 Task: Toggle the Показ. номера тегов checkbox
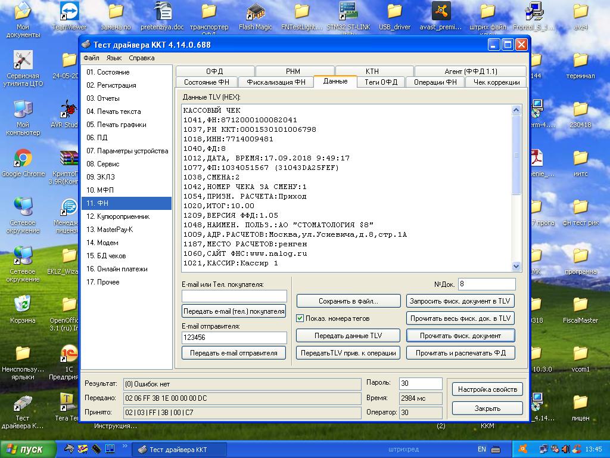click(300, 318)
